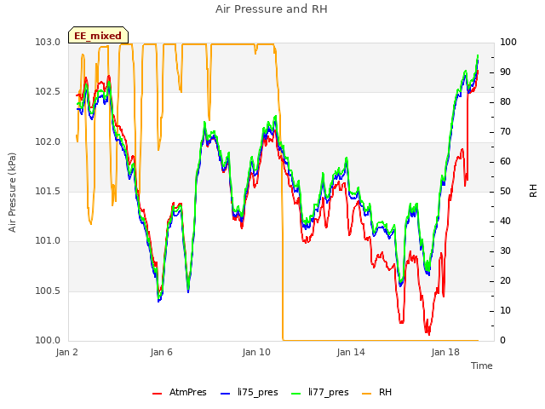
Task: Click the green li77_pres legend swatch
Action: point(296,394)
